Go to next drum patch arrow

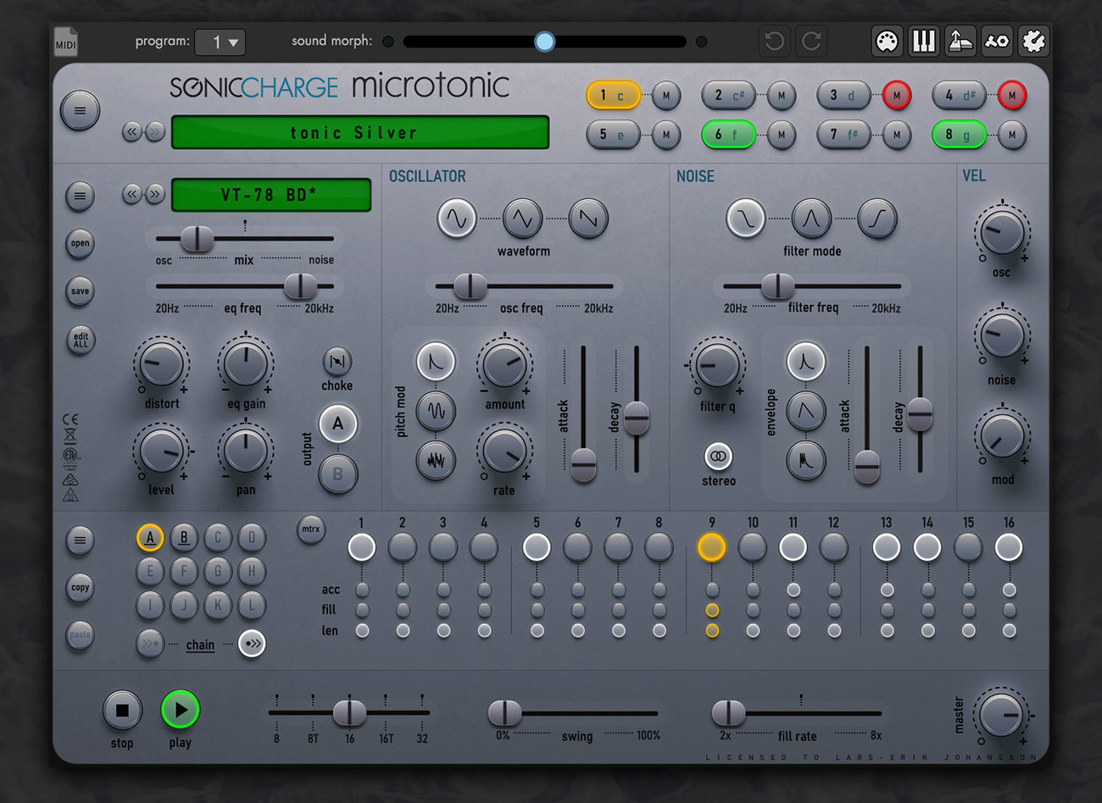155,194
